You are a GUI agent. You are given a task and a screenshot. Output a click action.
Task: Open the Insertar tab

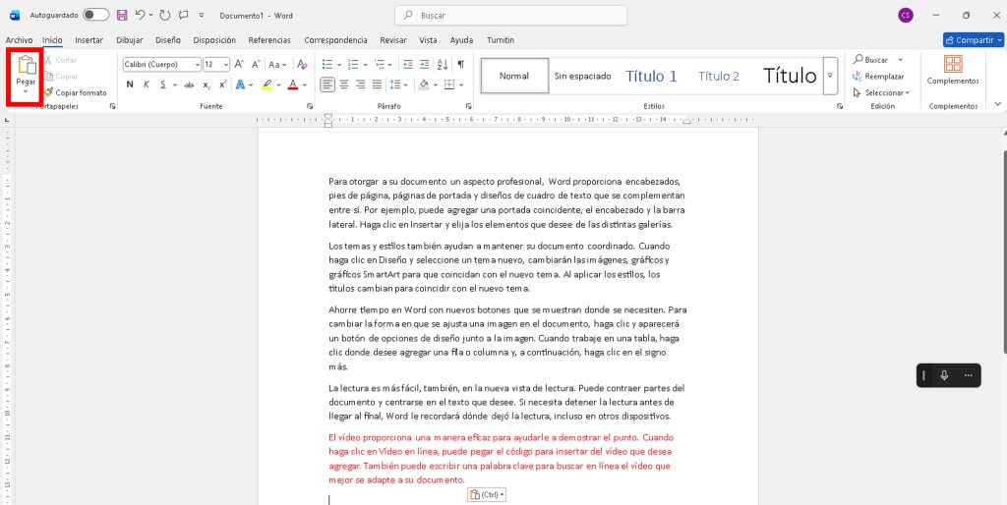[x=89, y=40]
